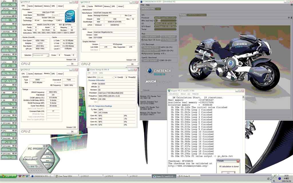Screen dimensions: 293x183
Task: Click the Start button on the taskbar
Action: 8,176
